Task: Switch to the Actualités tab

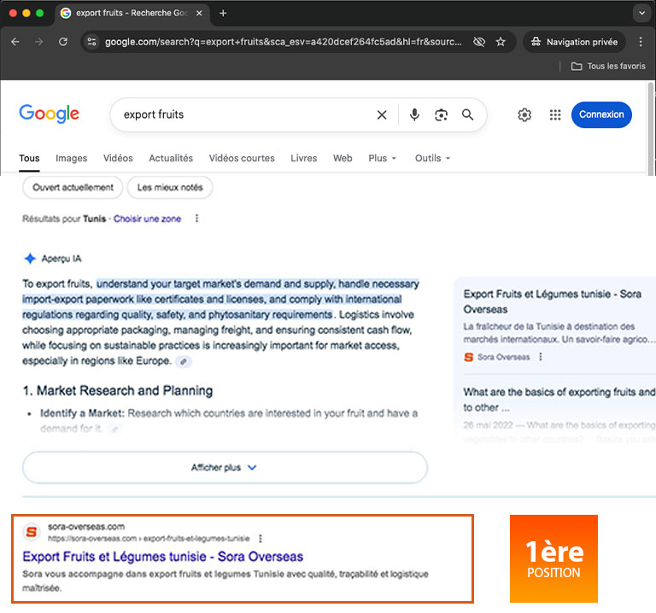Action: [171, 158]
